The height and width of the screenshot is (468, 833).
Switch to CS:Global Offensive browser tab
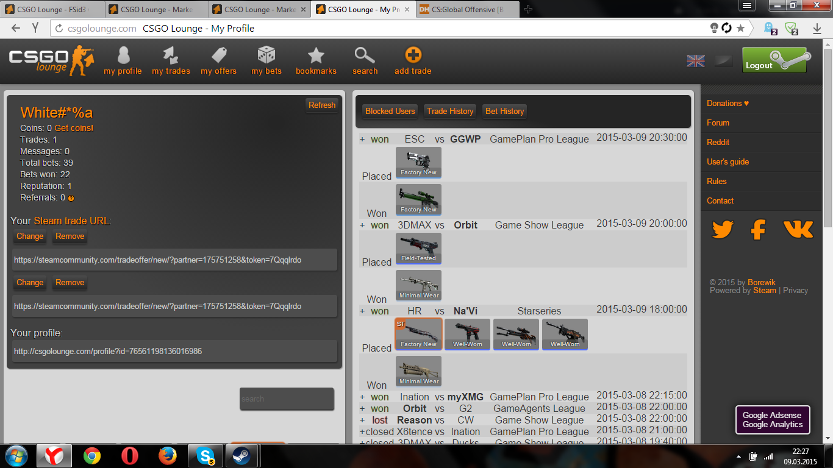[468, 9]
